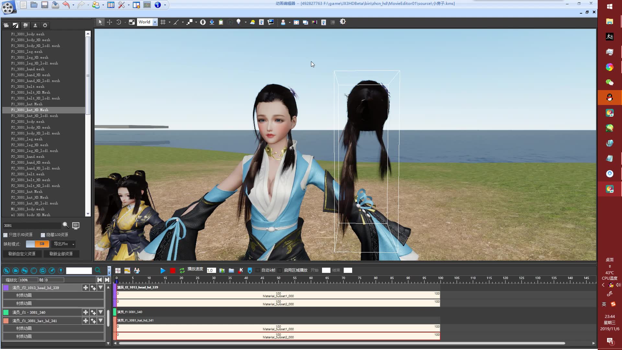Select F1_3081_hat_HD_Lod1.mesh in resource list
The image size is (622, 350).
click(35, 116)
